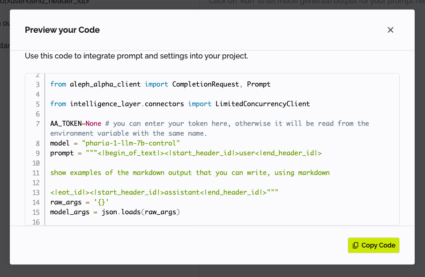This screenshot has height=277, width=425.
Task: Click LimitedConcurrencyClient in the import statement
Action: 262,104
